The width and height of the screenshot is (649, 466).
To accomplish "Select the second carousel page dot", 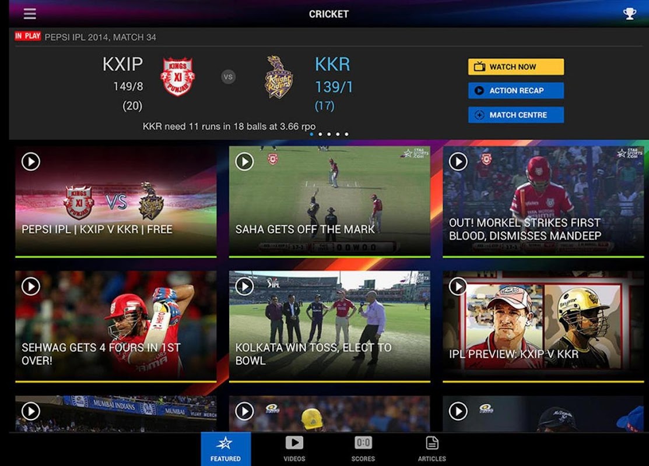I will point(320,134).
